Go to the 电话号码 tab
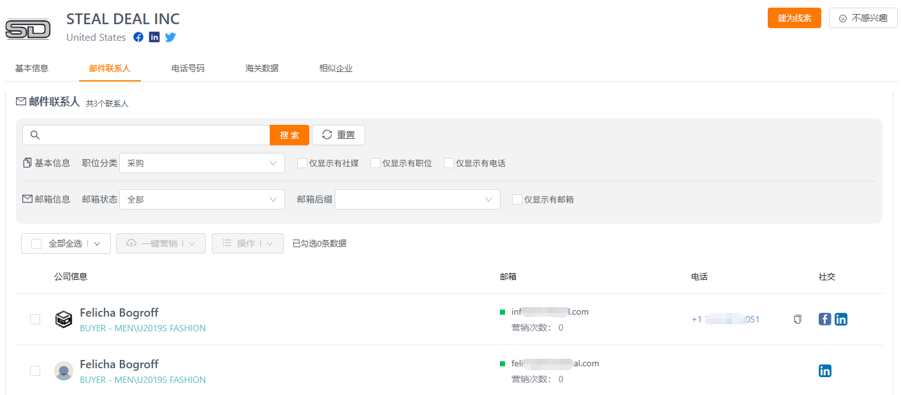The height and width of the screenshot is (395, 901). [x=188, y=68]
